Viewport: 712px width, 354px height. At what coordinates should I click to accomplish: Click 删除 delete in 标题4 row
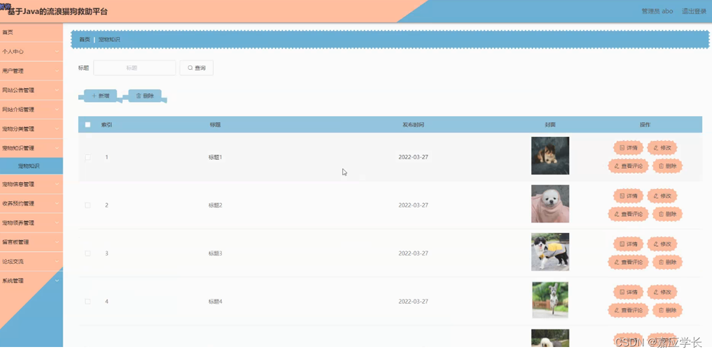pos(667,310)
